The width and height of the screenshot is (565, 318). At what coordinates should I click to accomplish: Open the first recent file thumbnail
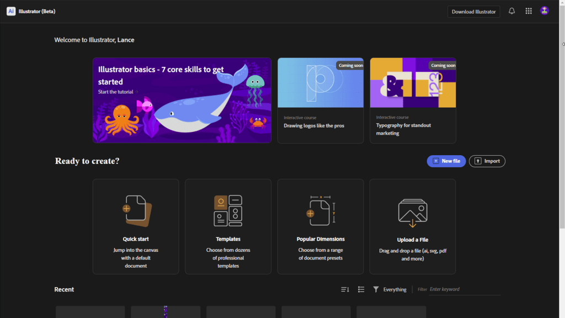[x=90, y=312]
